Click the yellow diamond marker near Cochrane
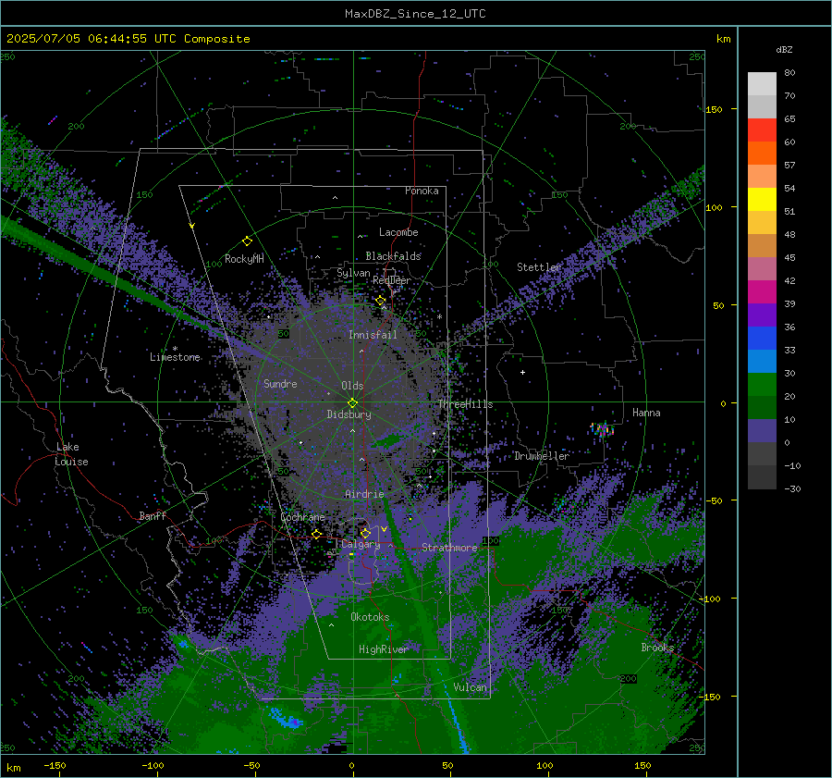832x778 pixels. point(316,534)
